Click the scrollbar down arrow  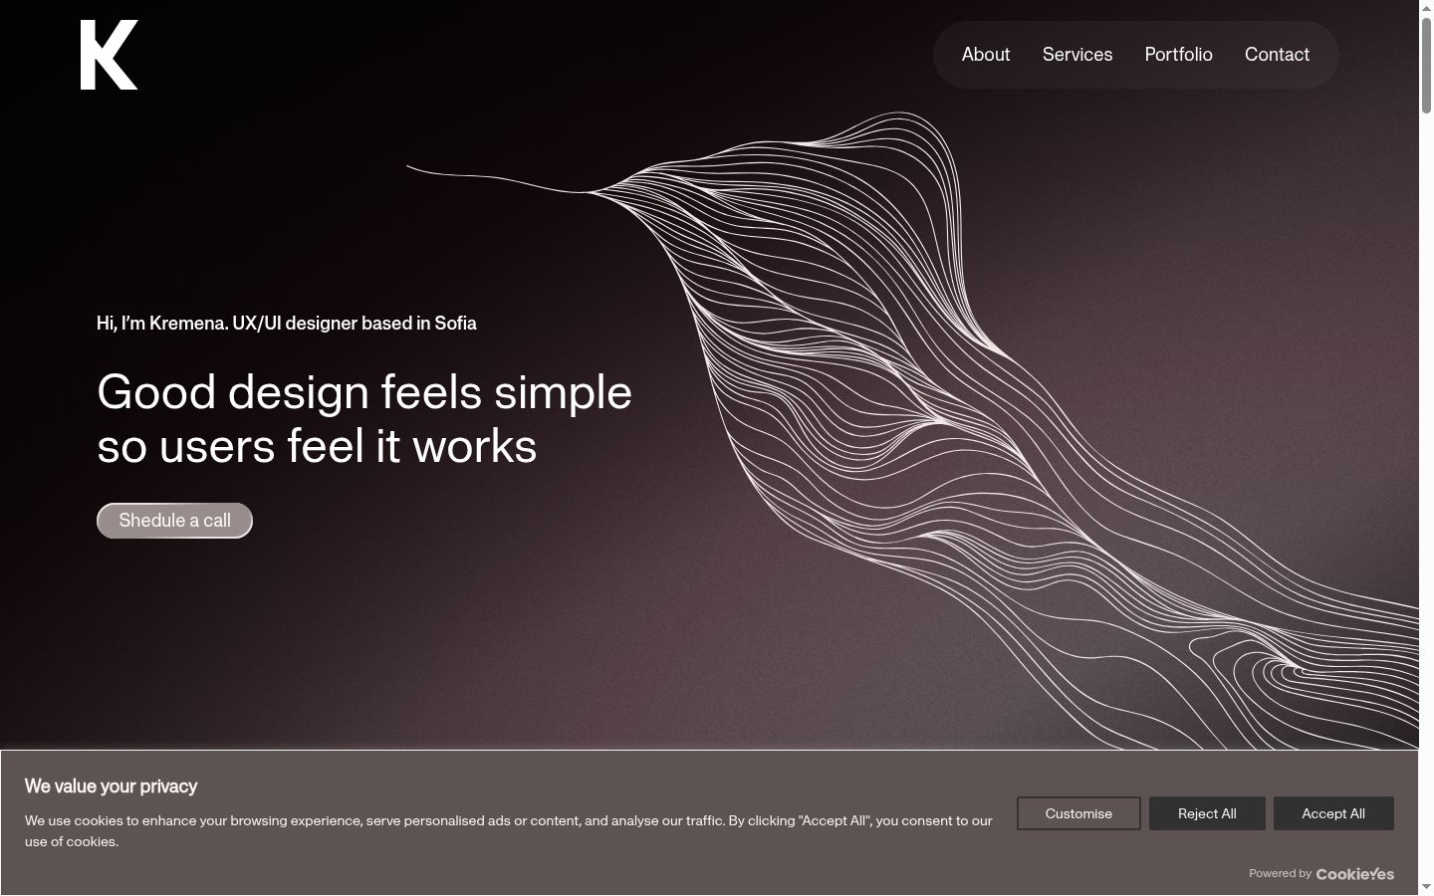pos(1426,887)
